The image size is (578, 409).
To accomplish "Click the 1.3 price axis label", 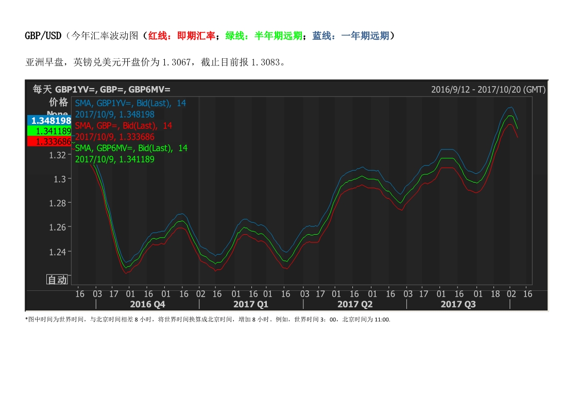I will pos(59,179).
